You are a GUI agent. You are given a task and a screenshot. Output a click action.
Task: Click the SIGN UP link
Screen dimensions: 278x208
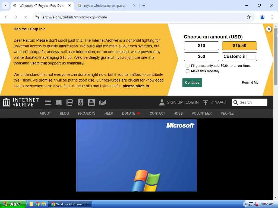coord(175,102)
